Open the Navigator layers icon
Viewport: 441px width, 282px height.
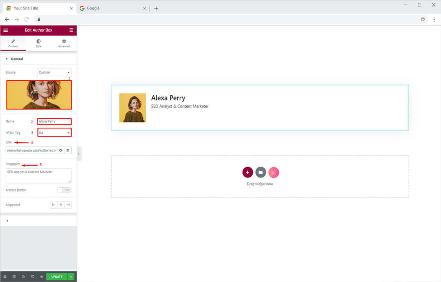[x=14, y=277]
